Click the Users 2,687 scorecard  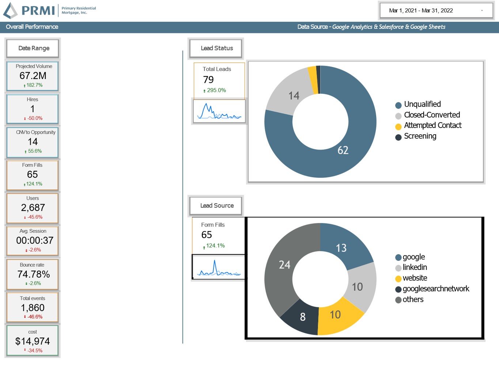[x=33, y=208]
